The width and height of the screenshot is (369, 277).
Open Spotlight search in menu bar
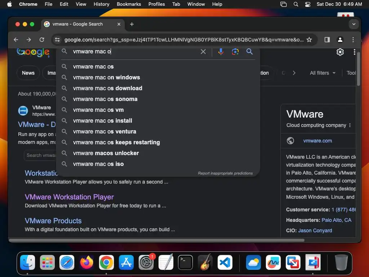(296, 4)
